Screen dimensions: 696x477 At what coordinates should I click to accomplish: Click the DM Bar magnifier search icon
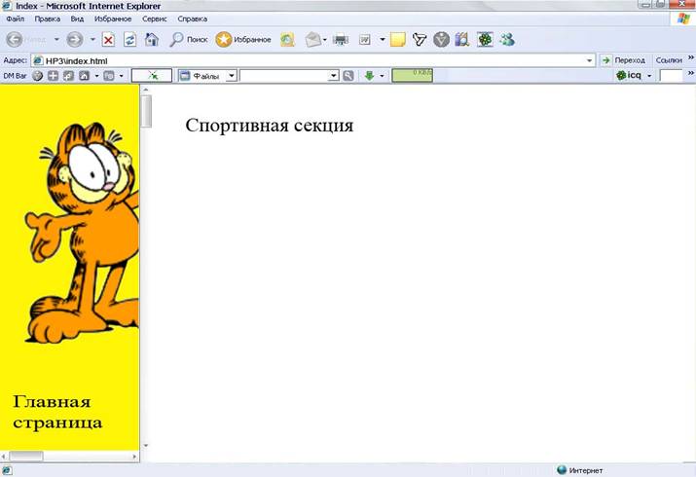(348, 76)
